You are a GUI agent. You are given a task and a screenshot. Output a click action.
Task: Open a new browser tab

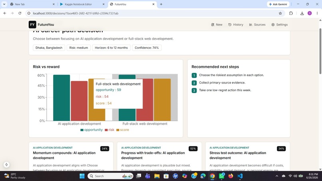(x=161, y=4)
